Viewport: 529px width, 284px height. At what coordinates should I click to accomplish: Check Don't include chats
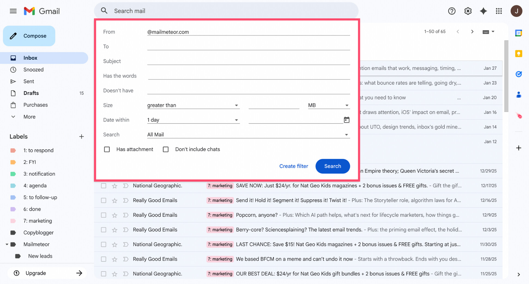(166, 149)
